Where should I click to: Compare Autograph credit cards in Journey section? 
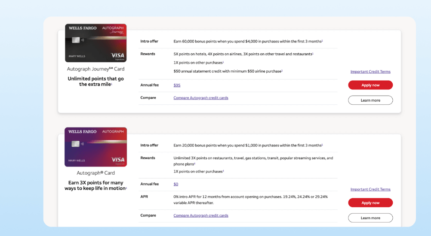pos(200,98)
